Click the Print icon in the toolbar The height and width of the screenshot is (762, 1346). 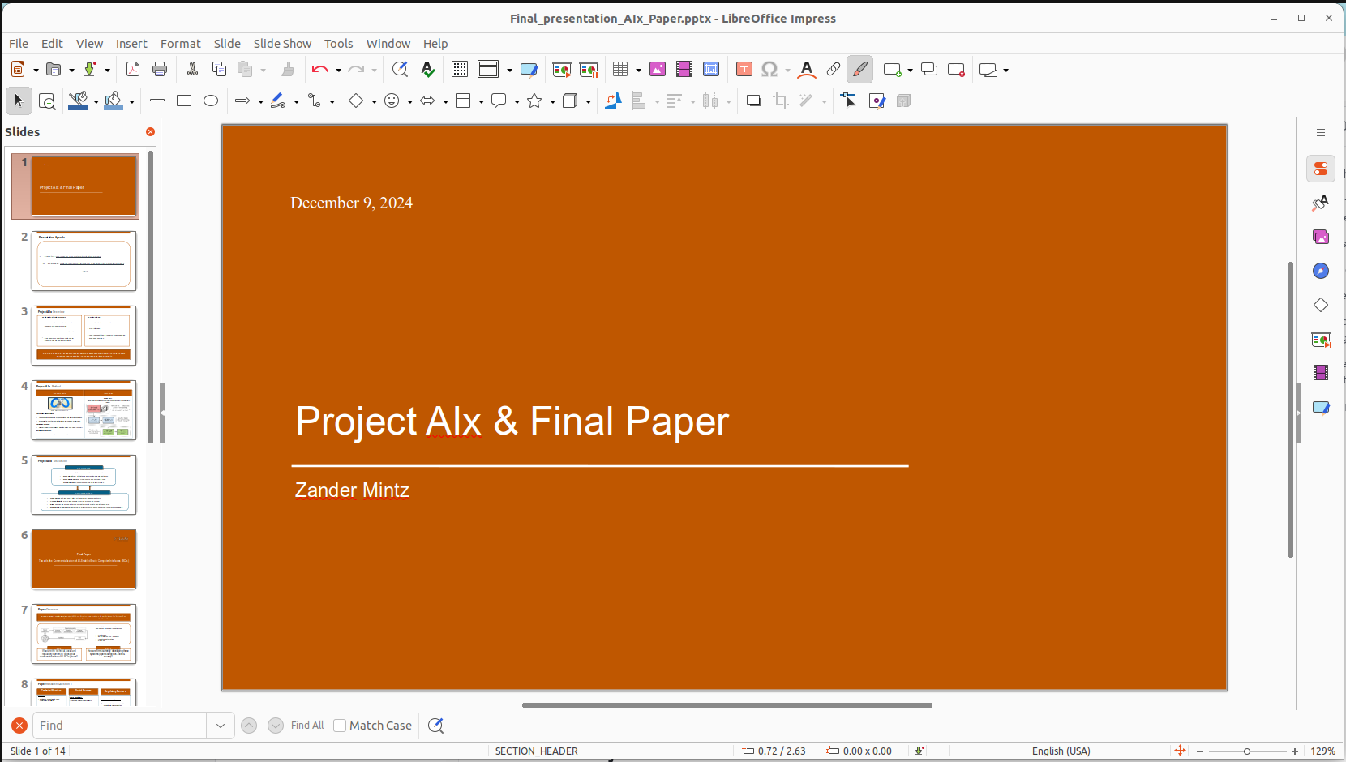[160, 70]
